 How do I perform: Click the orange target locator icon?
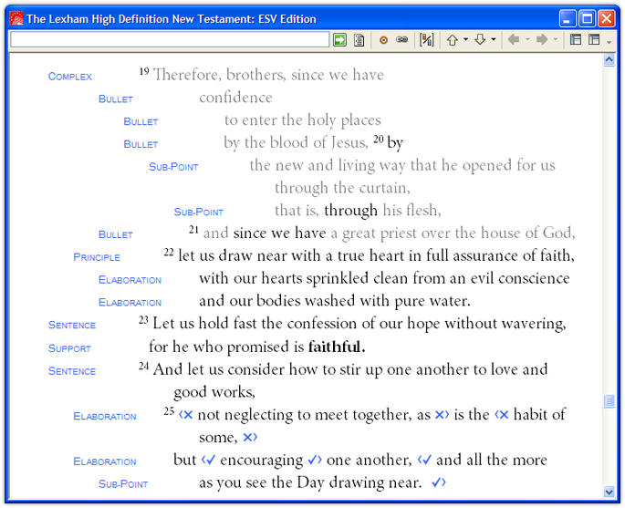pos(383,40)
